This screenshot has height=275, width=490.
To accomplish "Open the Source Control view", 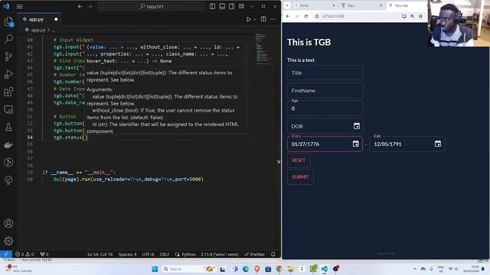I will click(x=8, y=57).
